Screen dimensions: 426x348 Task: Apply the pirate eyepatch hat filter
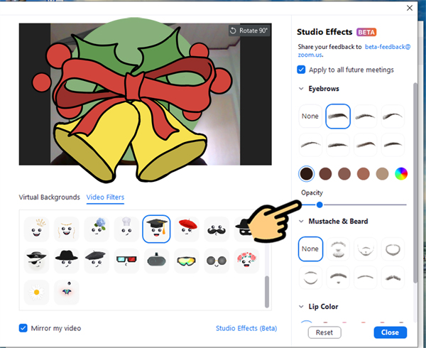(36, 261)
